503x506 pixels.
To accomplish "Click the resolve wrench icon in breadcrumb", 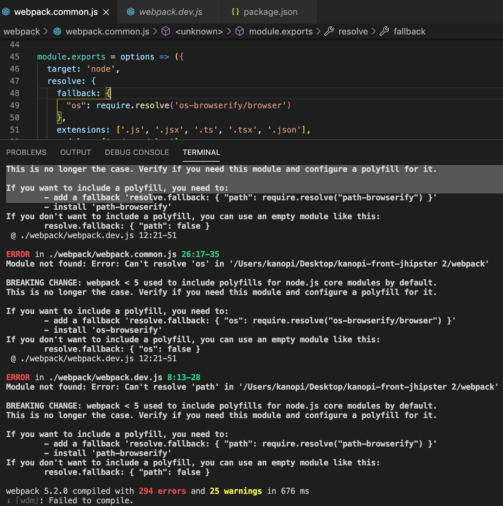I will pyautogui.click(x=329, y=31).
